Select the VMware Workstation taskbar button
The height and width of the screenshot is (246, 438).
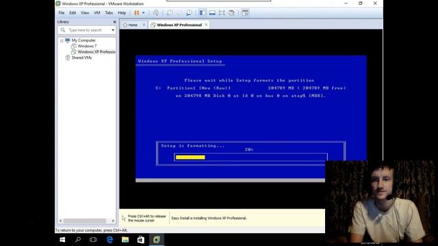(x=157, y=240)
